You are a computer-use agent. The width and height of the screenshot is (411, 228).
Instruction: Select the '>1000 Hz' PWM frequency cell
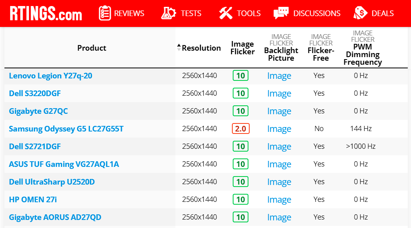pyautogui.click(x=361, y=146)
